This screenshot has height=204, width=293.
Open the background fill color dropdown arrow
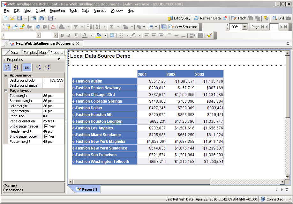coord(105,35)
